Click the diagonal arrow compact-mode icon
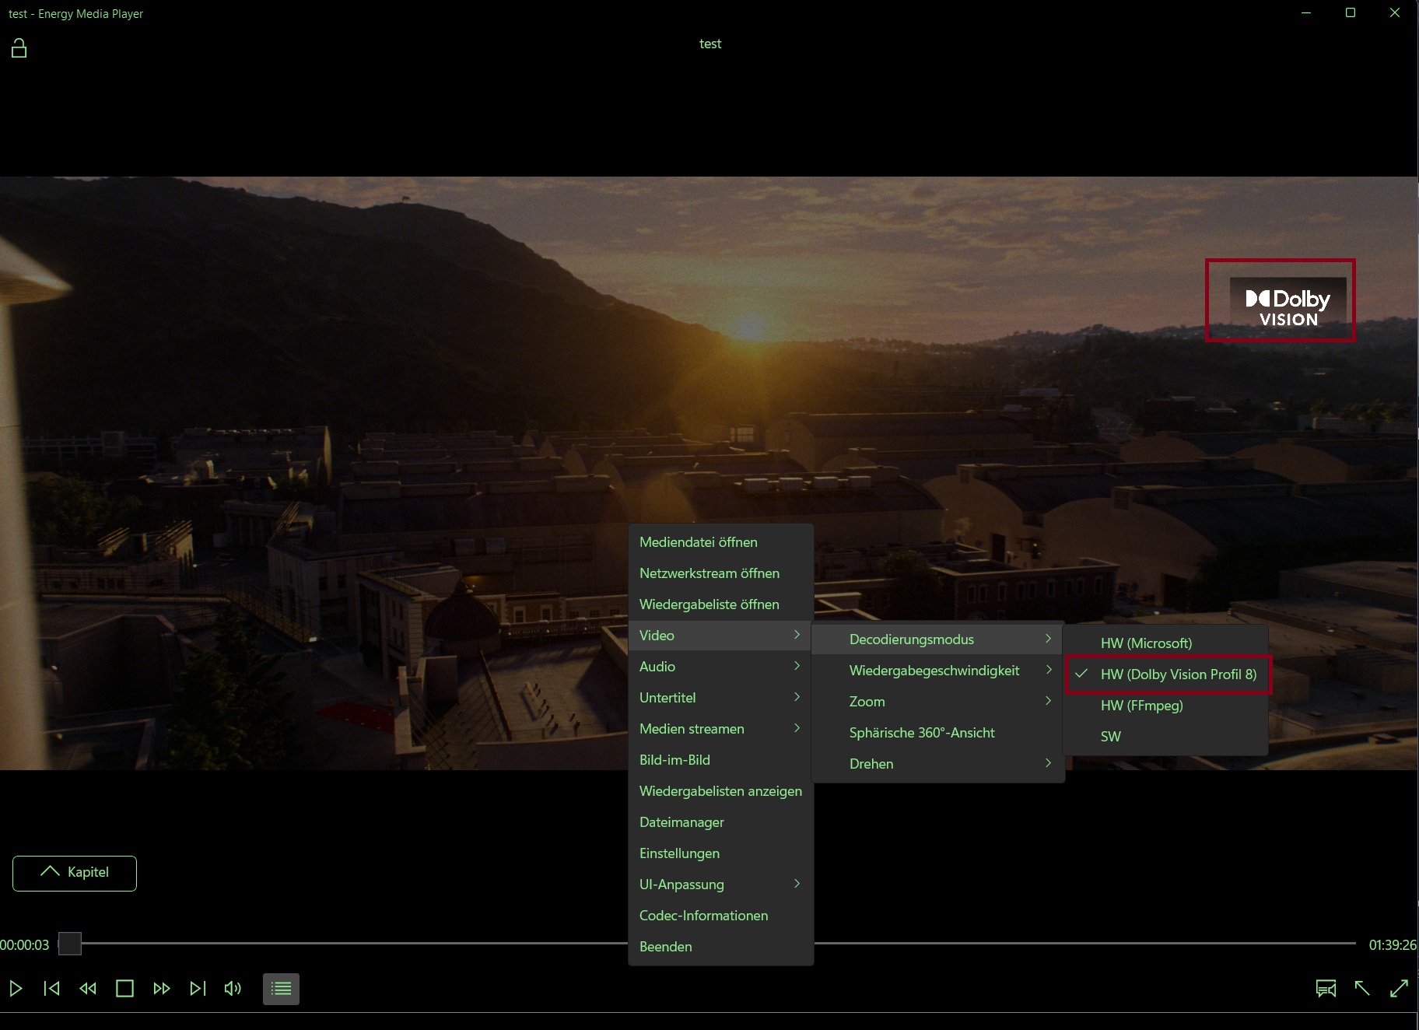The image size is (1419, 1030). pos(1362,989)
